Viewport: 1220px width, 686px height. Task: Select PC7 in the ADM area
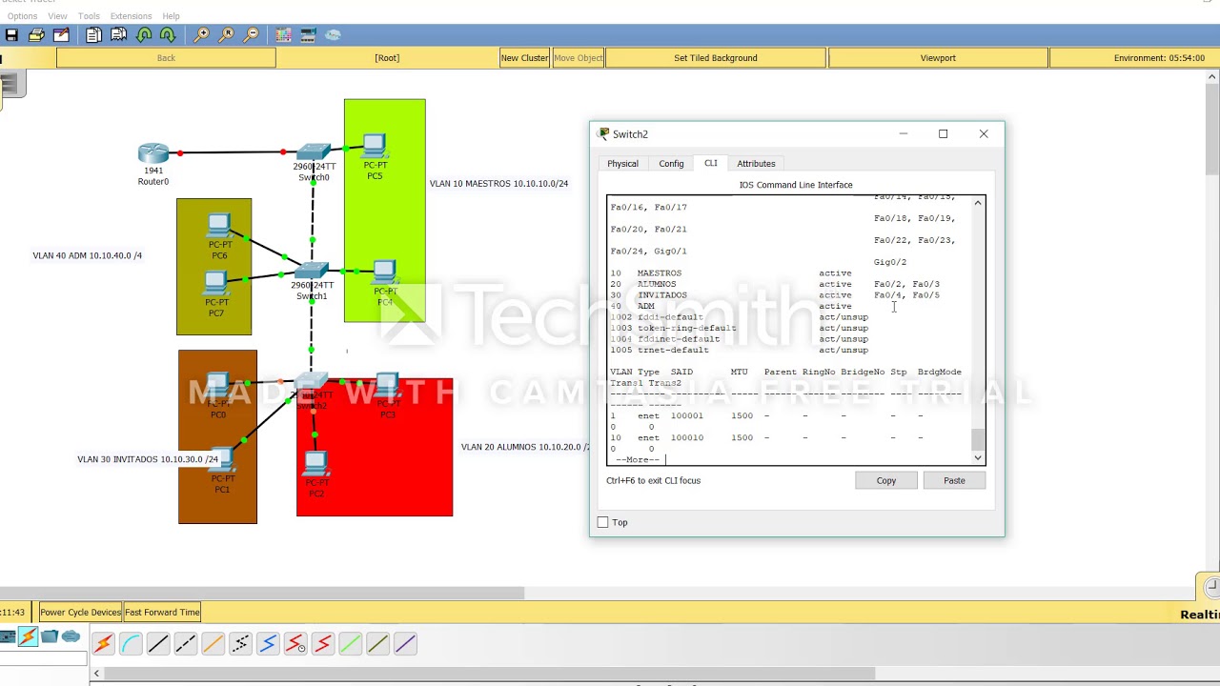coord(216,284)
